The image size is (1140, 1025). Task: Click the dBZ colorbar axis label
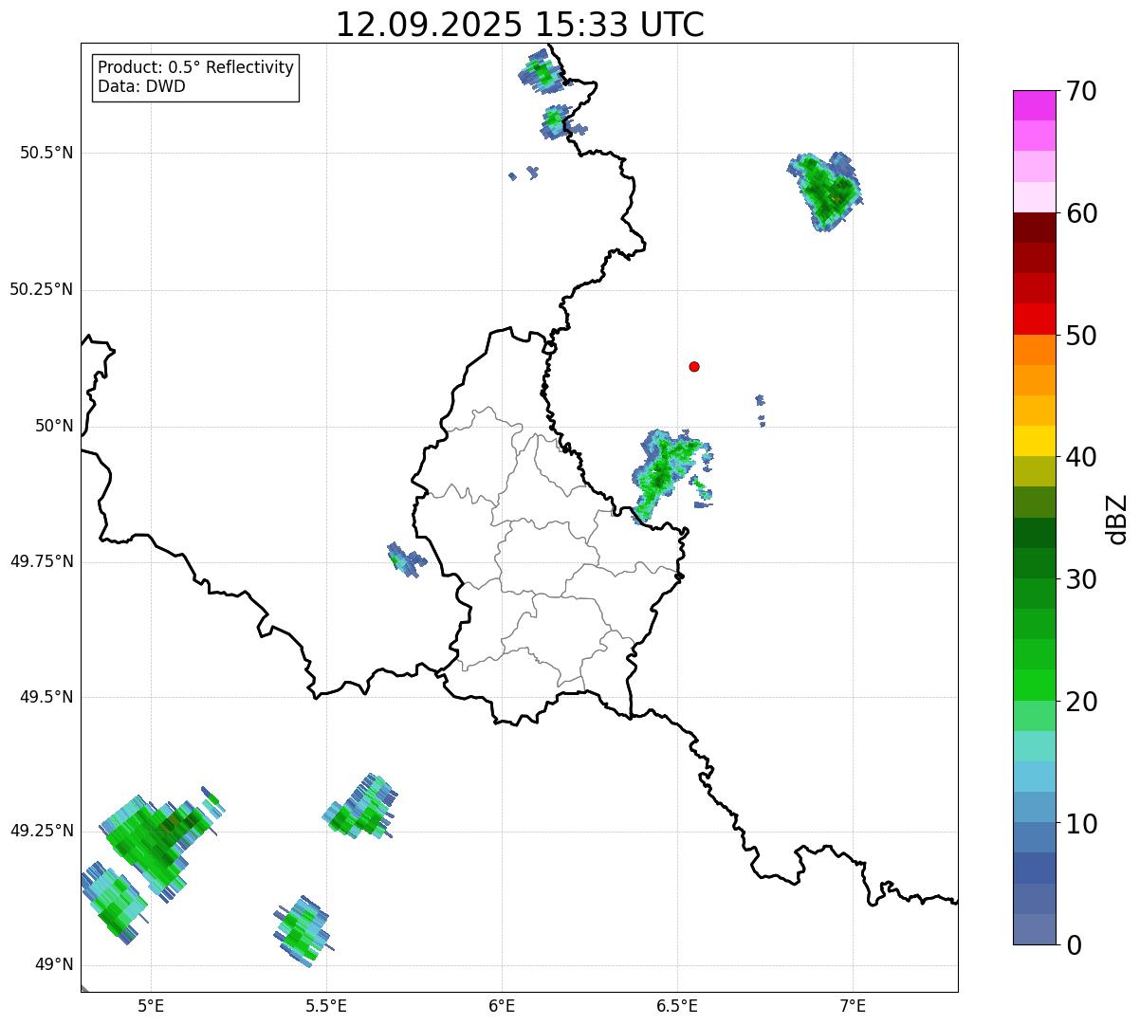point(1117,519)
